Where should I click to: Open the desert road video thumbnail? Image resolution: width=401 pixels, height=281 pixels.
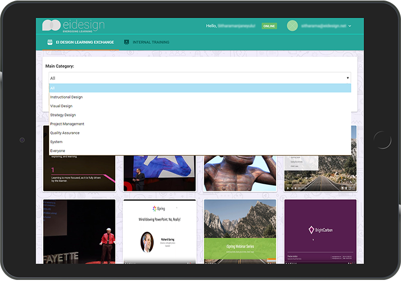point(320,173)
